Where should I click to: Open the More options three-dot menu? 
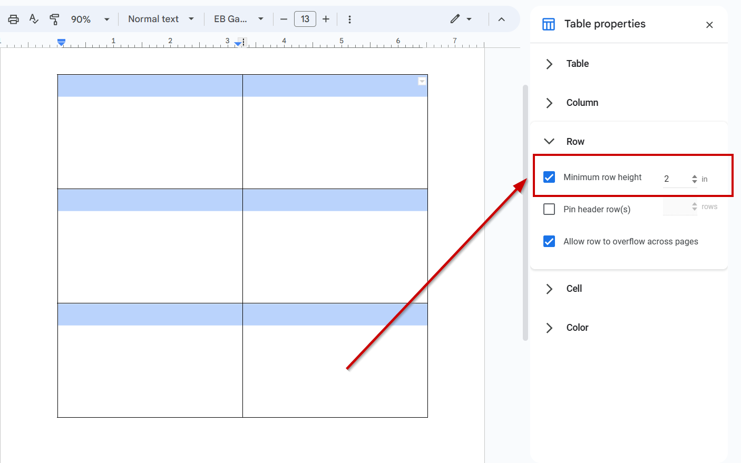tap(349, 18)
